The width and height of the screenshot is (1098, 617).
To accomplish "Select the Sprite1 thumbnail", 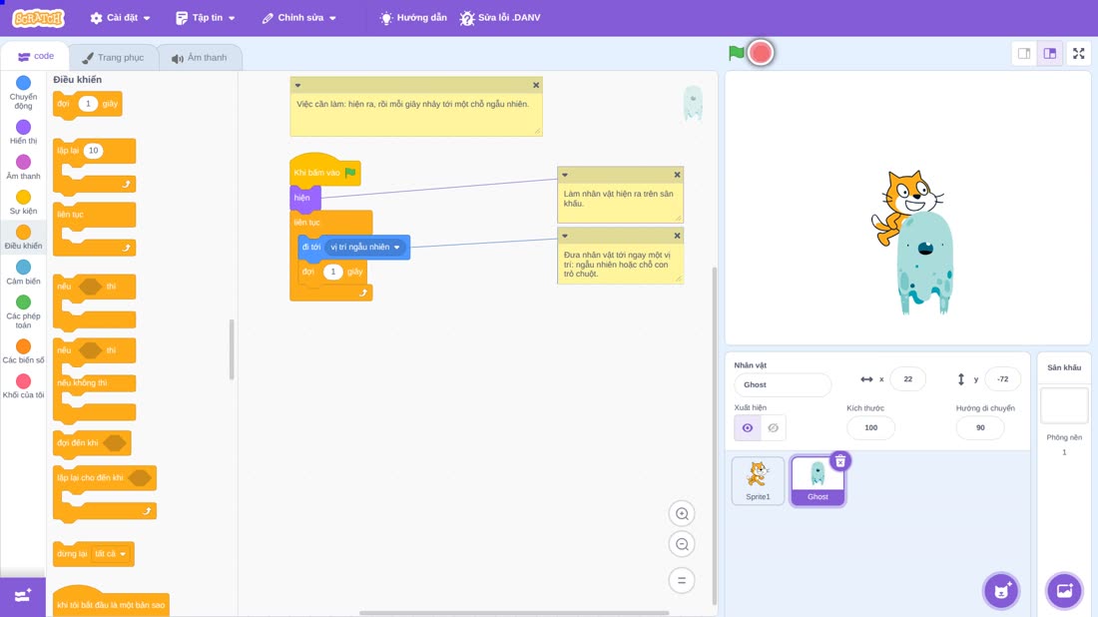I will pyautogui.click(x=758, y=480).
